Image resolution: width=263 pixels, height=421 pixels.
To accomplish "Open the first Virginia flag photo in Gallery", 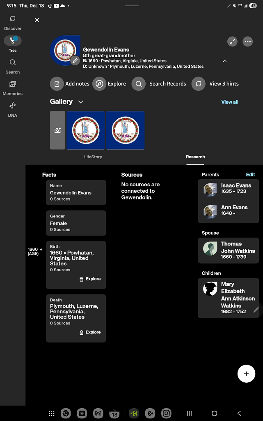I will [86, 130].
